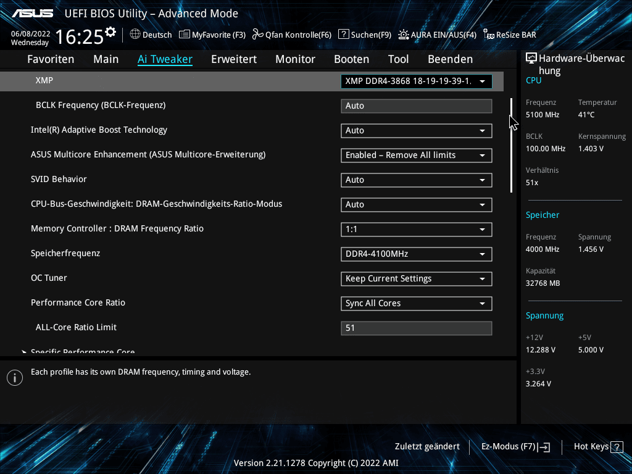Open Performance Core Ratio dropdown
This screenshot has height=474, width=632.
pos(417,304)
